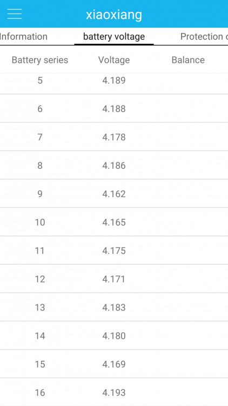The height and width of the screenshot is (406, 228).
Task: Select cell voltage value 4.183
Action: coord(114,307)
